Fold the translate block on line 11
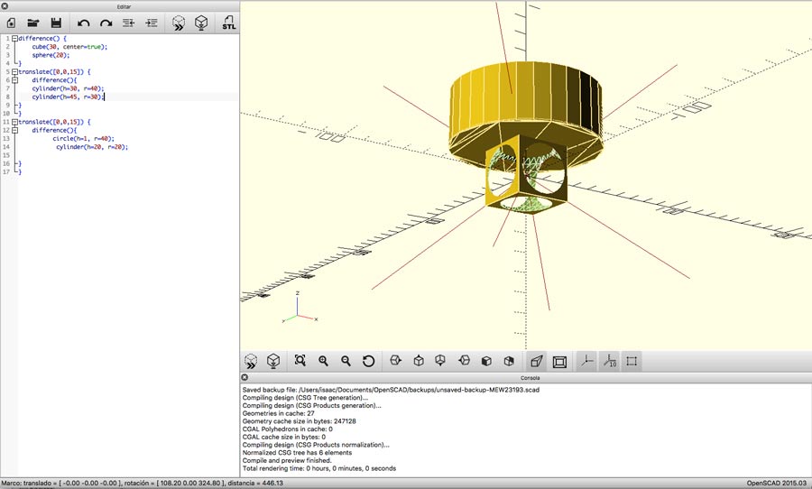 tap(14, 121)
